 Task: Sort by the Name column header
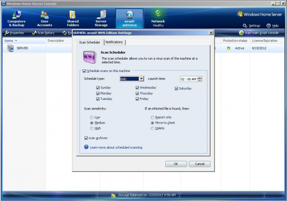(24, 41)
